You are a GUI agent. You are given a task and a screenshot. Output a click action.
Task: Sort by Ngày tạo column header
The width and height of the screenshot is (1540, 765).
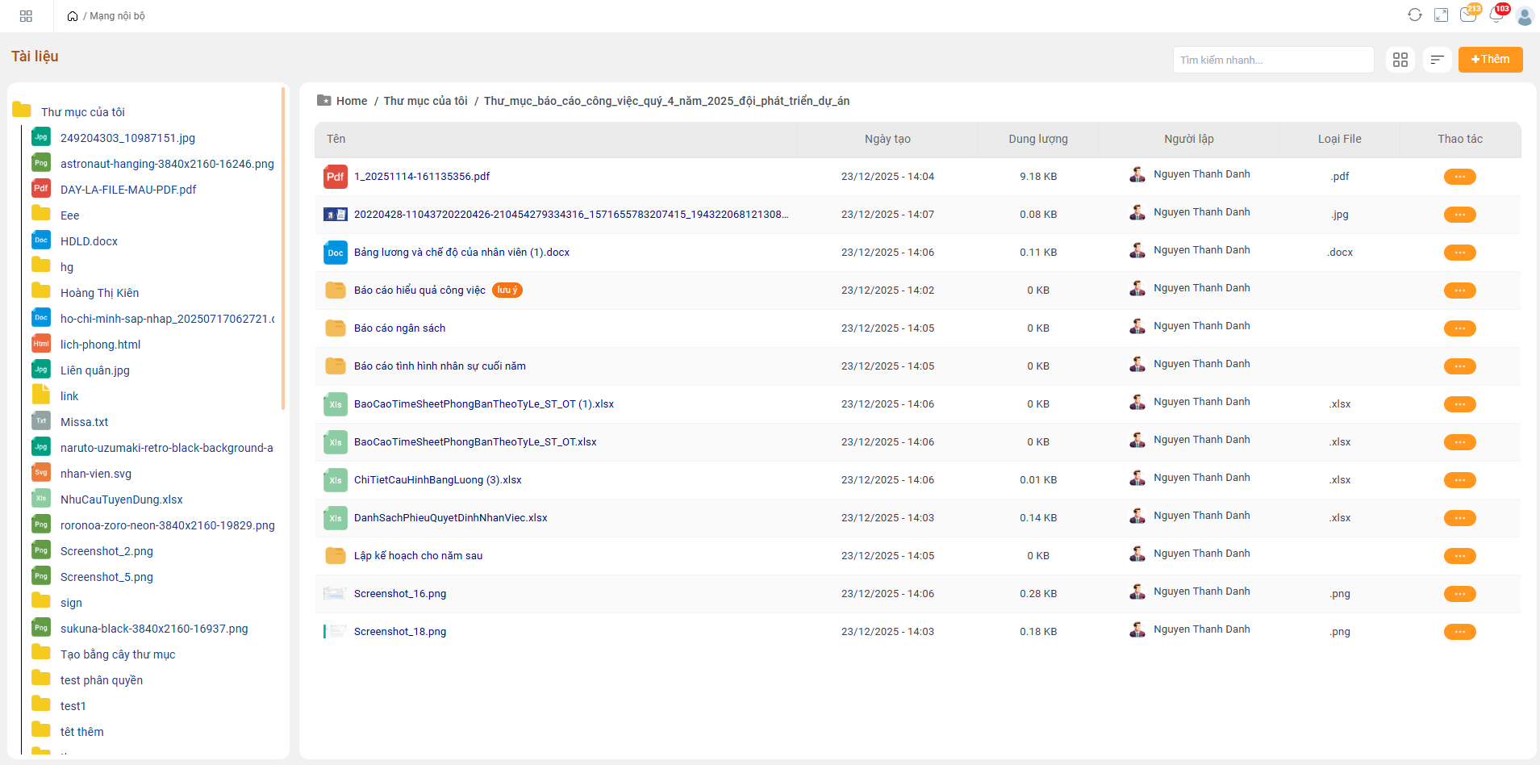pos(887,139)
